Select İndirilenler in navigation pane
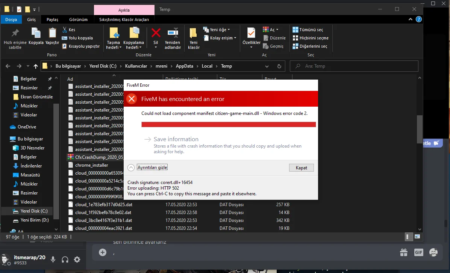This screenshot has height=273, width=450. 31,166
